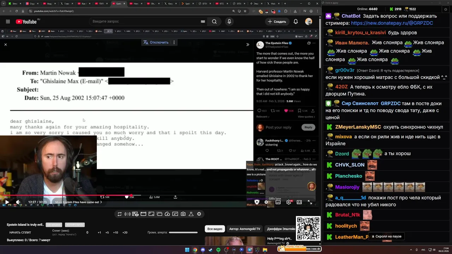Click chat username Сир Свинселот
Screen dimensions: 452x254
click(360, 103)
